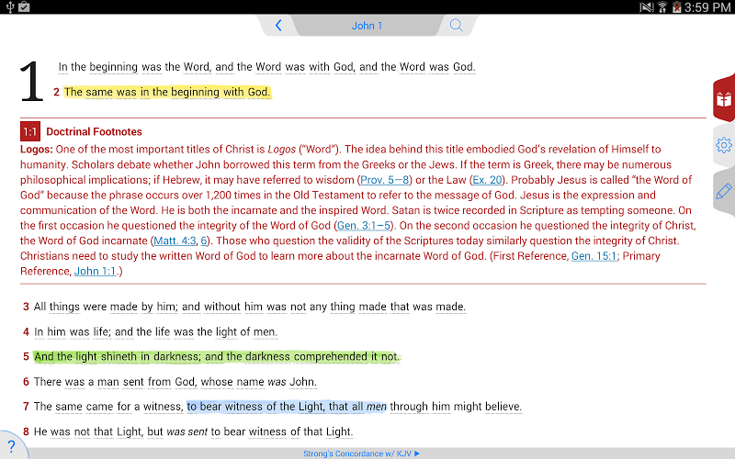Select verse number 4
This screenshot has width=735, height=459.
point(27,332)
